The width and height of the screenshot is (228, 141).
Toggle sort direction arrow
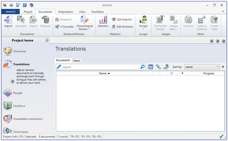pyautogui.click(x=223, y=67)
